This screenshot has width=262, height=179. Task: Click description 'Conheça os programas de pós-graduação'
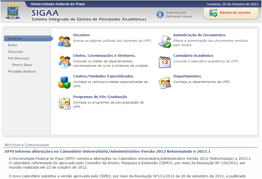coord(108,105)
